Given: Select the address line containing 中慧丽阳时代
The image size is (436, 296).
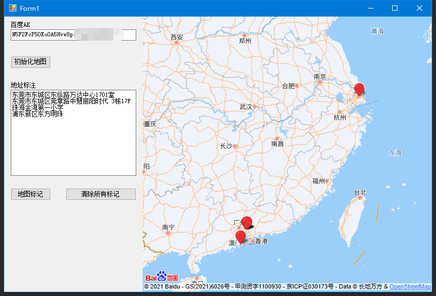Looking at the screenshot, I should [71, 101].
